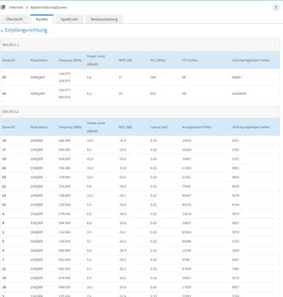Click frequency 666.000 in channel 14 row
The image size is (283, 297).
[x=65, y=140]
